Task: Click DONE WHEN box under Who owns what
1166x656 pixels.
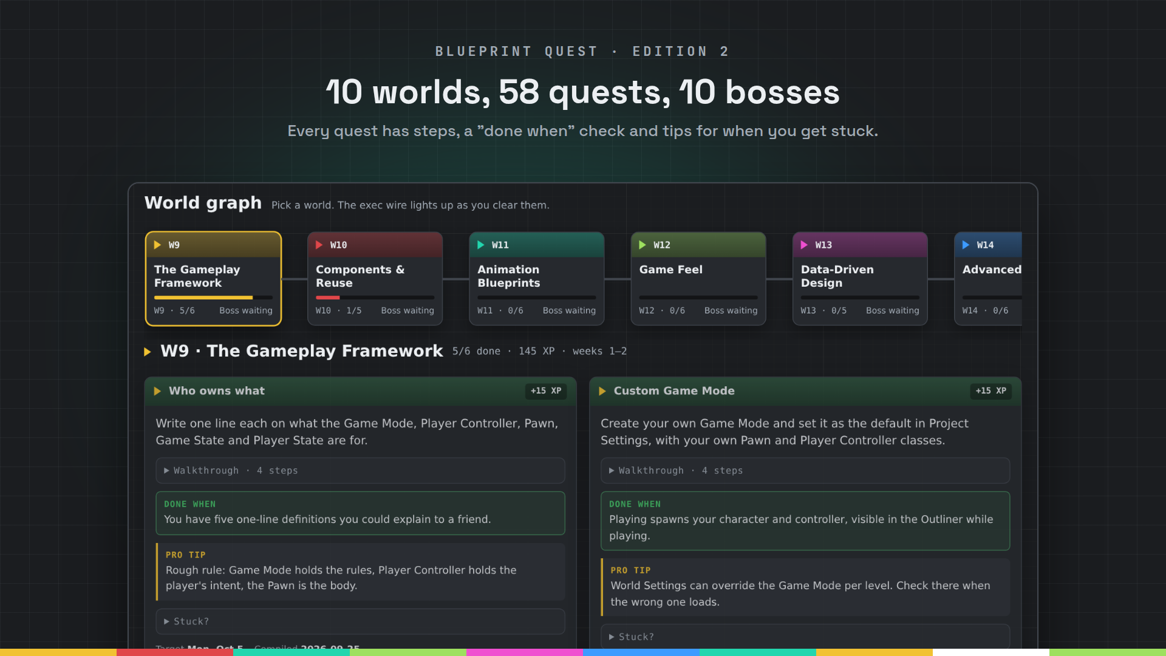Action: (x=360, y=513)
